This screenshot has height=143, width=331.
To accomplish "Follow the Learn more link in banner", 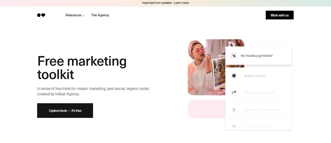I will coord(181,3).
